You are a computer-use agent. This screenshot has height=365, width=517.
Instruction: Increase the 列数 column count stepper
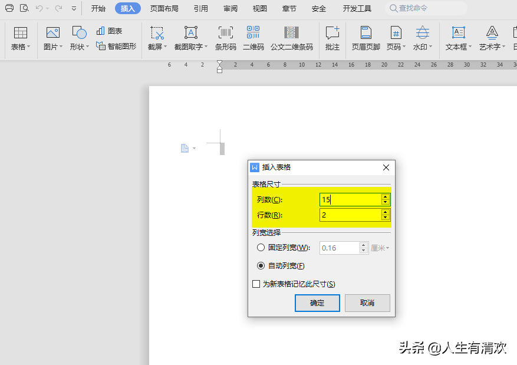click(385, 197)
